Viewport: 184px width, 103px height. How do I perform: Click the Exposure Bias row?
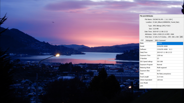(x=161, y=71)
